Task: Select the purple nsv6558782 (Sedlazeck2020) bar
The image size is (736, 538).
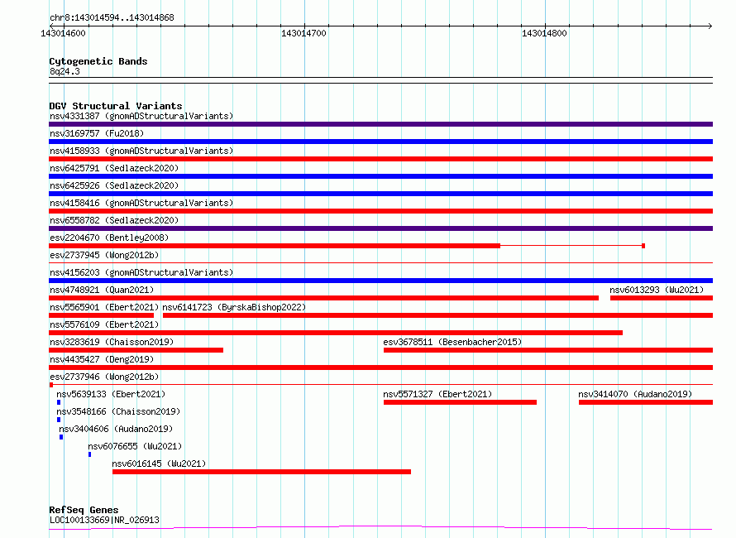Action: (x=380, y=228)
